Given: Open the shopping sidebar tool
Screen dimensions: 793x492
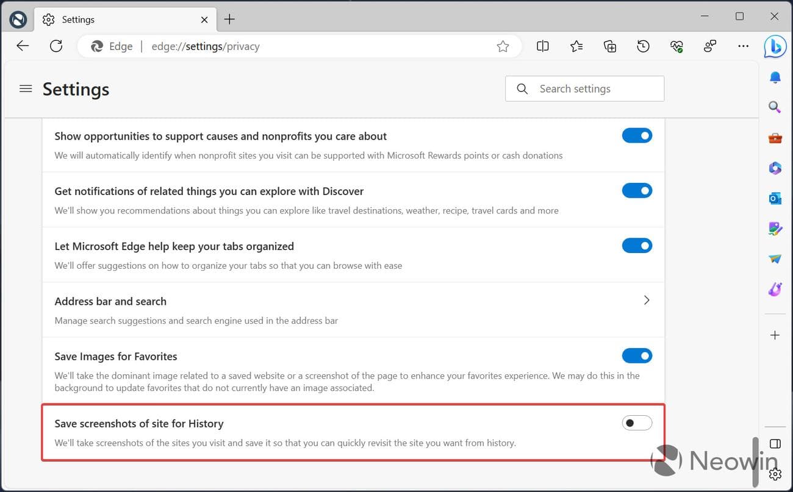Looking at the screenshot, I should (775, 138).
